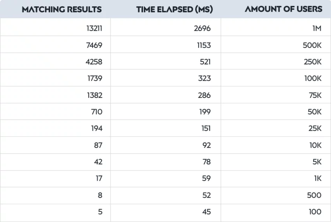Select the 42 matching results cell
The width and height of the screenshot is (331, 222).
coord(55,162)
